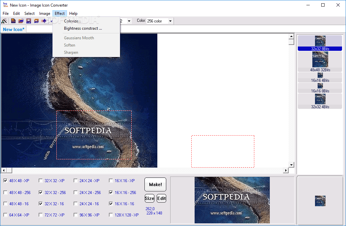The height and width of the screenshot is (226, 346).
Task: Enable the 128X128 - XP checkbox
Action: tap(111, 215)
